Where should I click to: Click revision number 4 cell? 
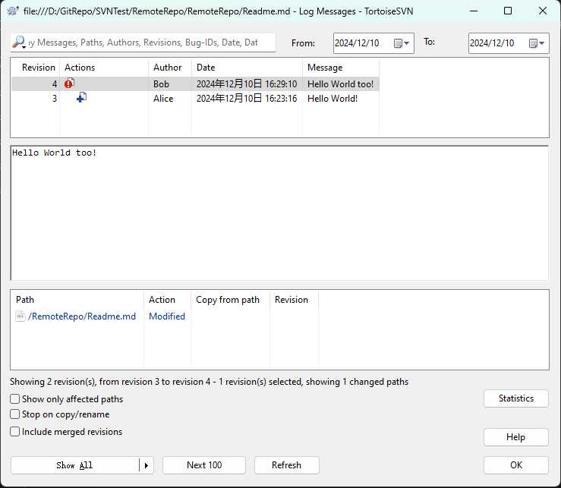pyautogui.click(x=55, y=84)
